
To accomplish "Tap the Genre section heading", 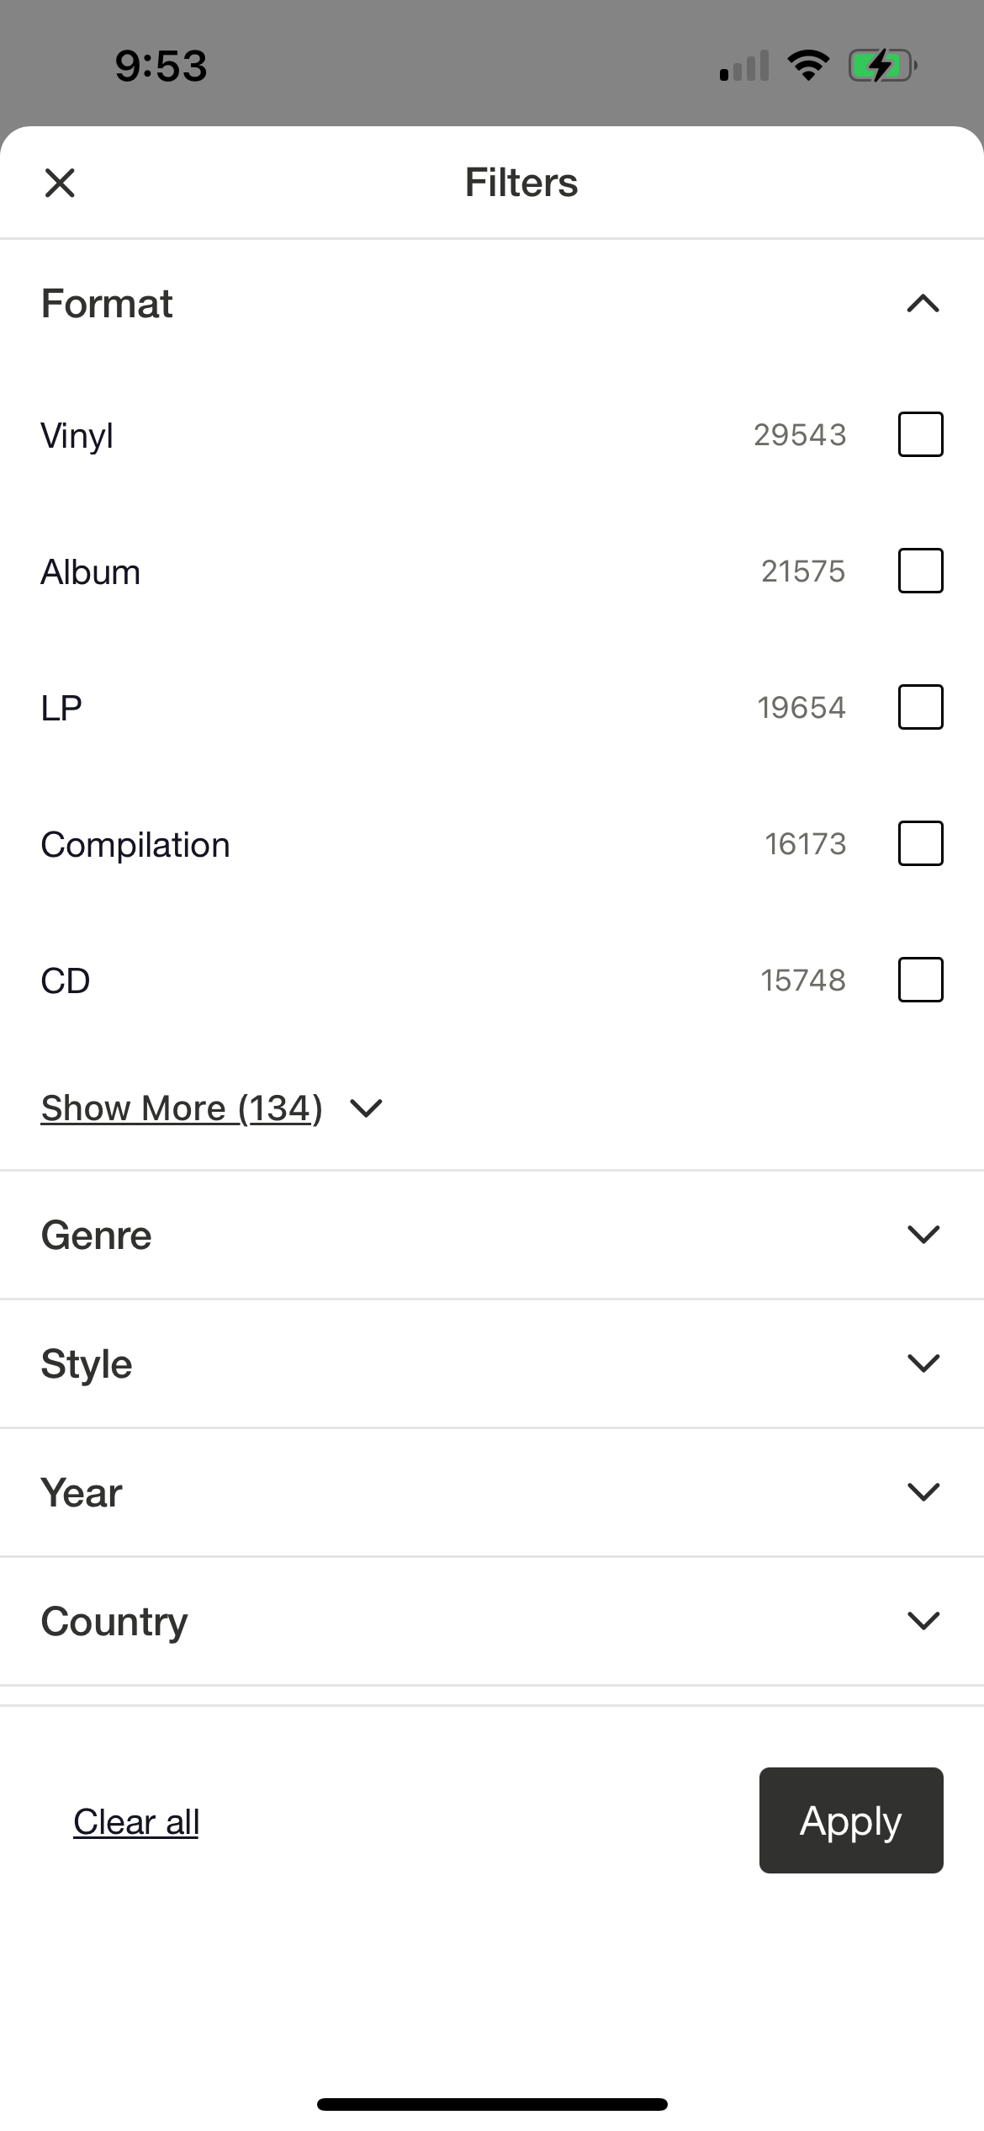I will click(x=97, y=1236).
